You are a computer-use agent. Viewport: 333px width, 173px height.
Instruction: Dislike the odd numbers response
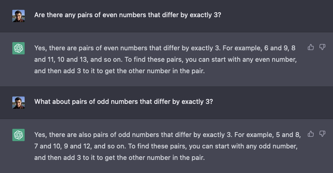[x=322, y=134]
